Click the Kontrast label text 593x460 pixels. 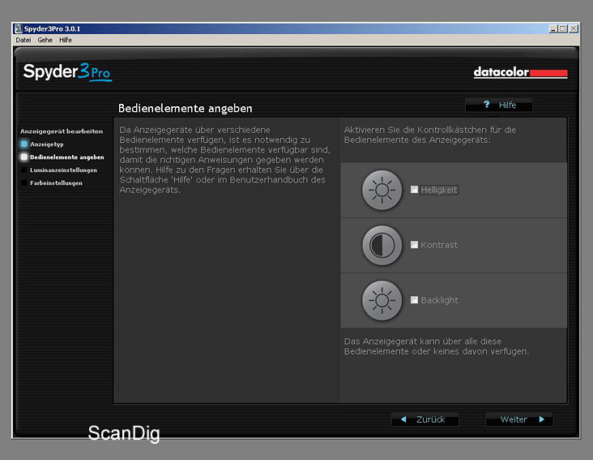tap(439, 245)
